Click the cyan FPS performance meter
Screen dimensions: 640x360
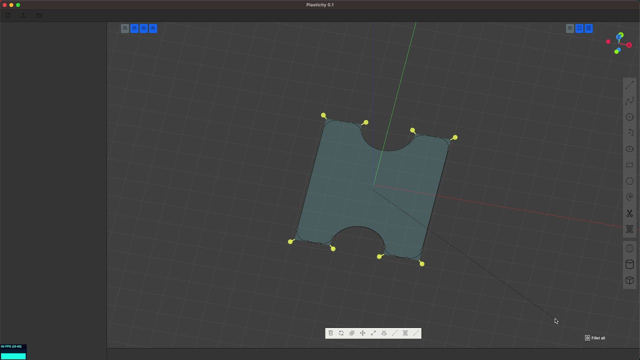point(13,352)
